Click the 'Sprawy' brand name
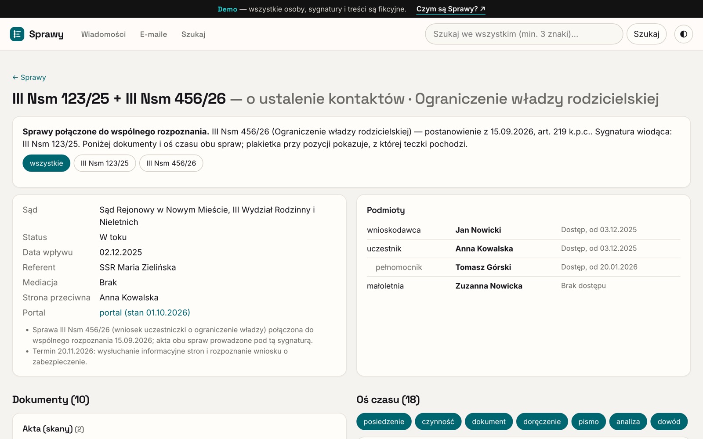 pos(46,34)
